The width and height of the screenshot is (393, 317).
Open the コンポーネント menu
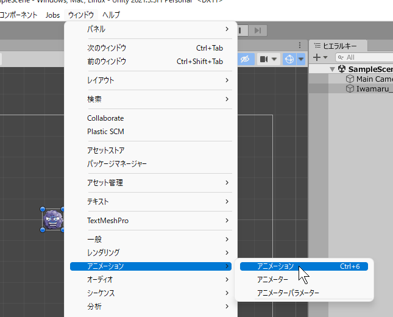pos(18,15)
